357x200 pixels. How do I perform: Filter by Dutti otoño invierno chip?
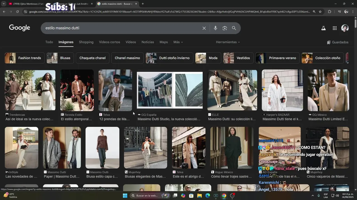pyautogui.click(x=169, y=58)
